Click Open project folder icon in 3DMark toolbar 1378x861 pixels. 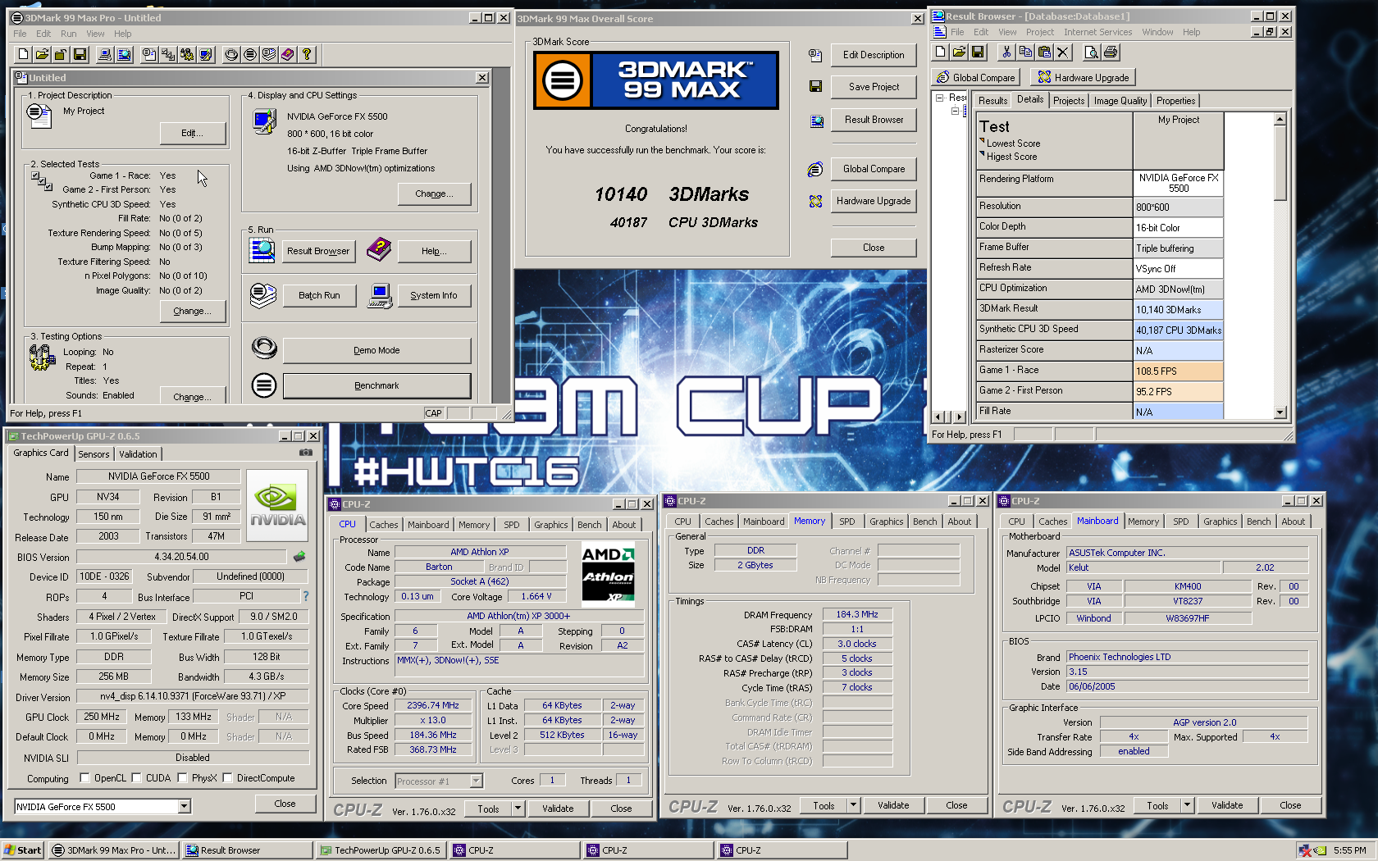pos(42,54)
